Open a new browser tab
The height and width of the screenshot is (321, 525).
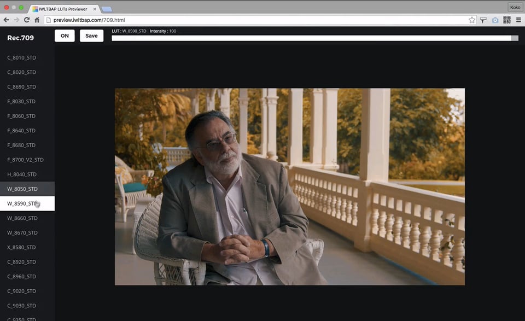107,9
